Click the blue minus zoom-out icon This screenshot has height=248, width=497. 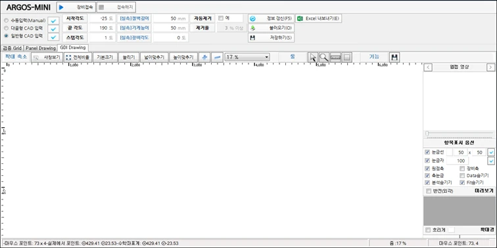click(x=217, y=57)
